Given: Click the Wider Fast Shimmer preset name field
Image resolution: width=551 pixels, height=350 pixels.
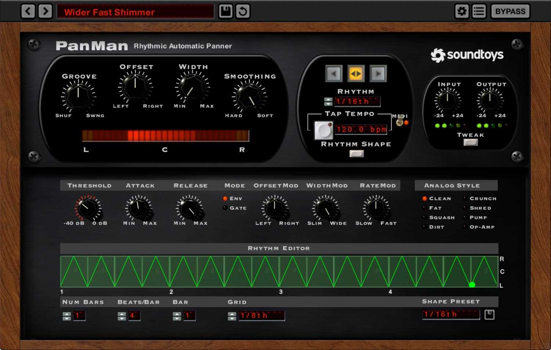Looking at the screenshot, I should [x=135, y=12].
